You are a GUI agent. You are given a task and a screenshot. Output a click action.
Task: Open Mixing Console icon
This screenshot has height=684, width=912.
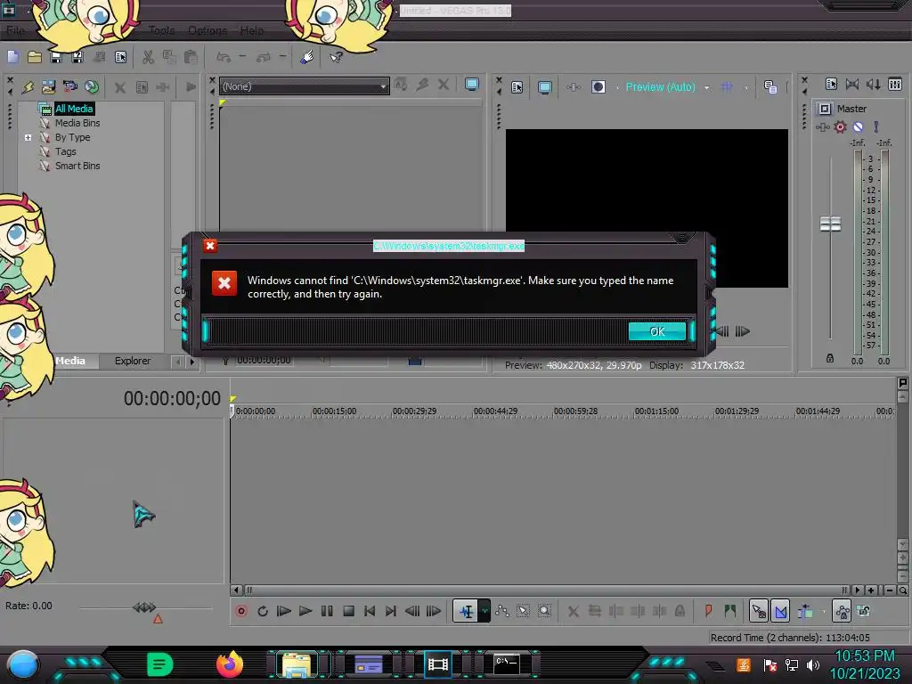tap(895, 85)
